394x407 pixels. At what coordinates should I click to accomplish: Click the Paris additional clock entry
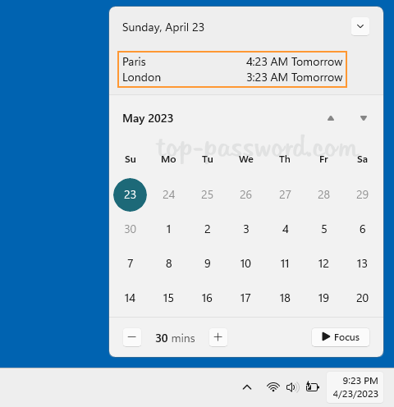pyautogui.click(x=232, y=62)
